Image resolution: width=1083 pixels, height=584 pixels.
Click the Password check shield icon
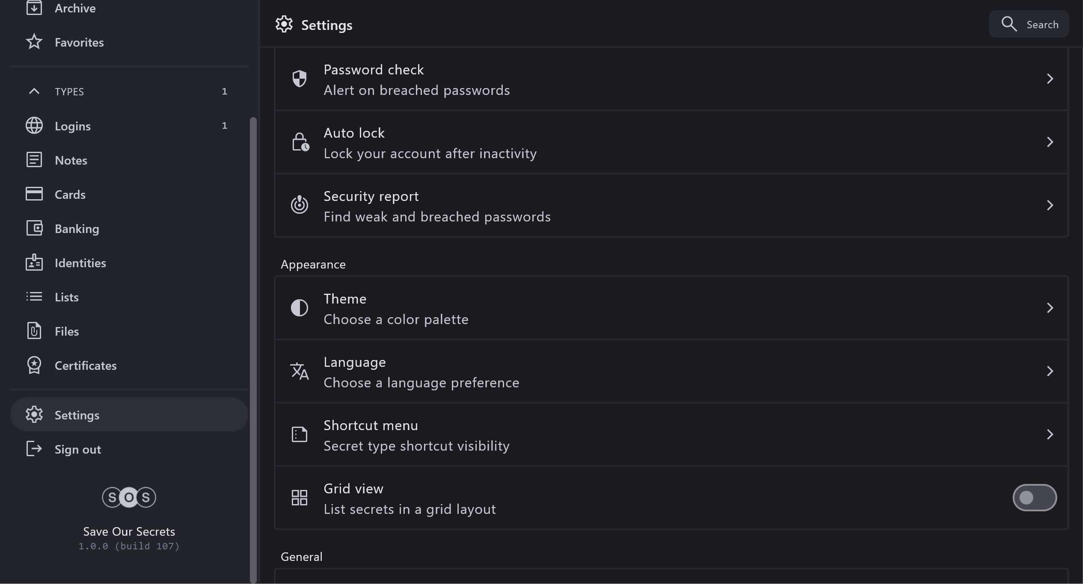(299, 79)
